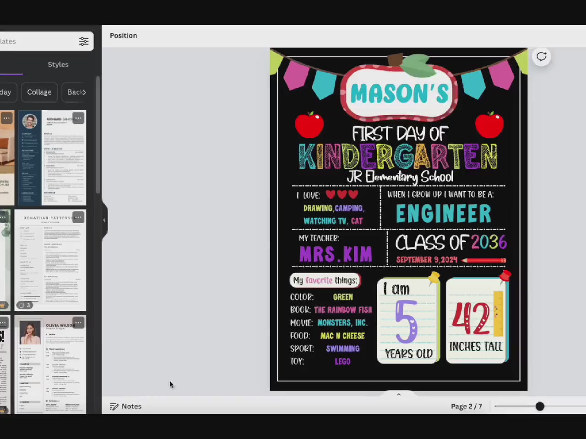Select the YEARS OLD text
The height and width of the screenshot is (439, 586).
point(408,354)
